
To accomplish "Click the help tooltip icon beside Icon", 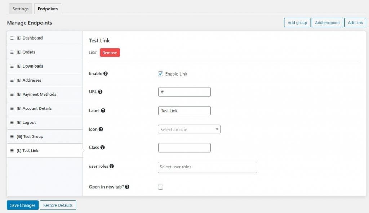I will click(101, 129).
